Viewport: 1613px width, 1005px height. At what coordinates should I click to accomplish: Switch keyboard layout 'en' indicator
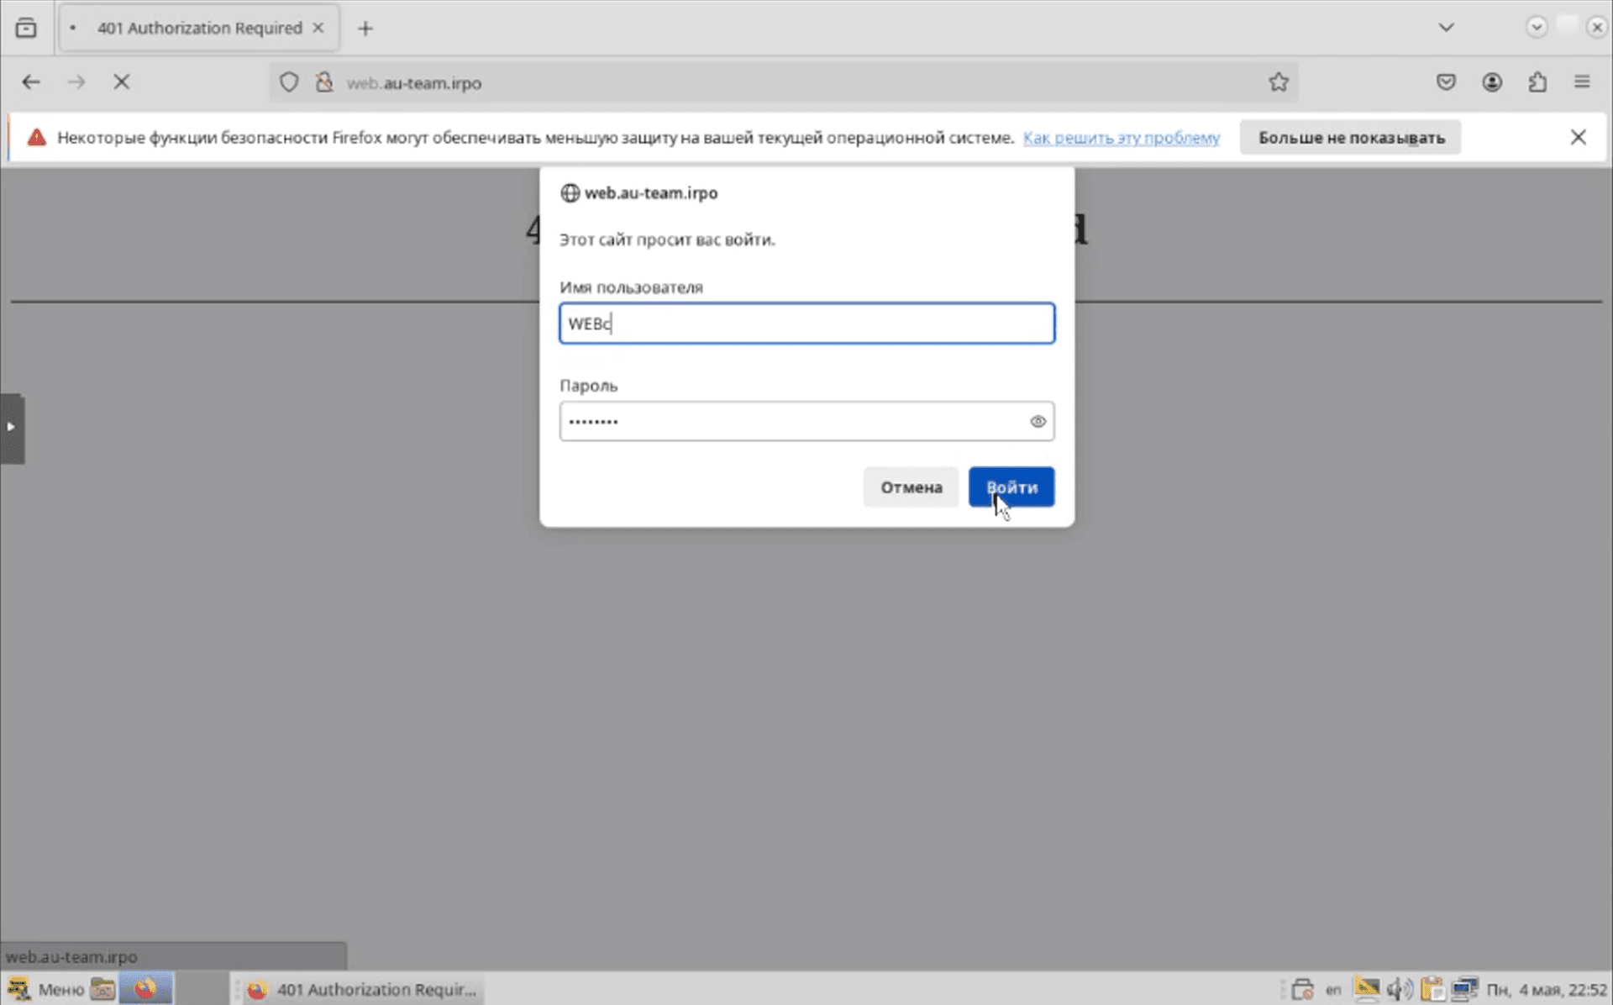coord(1333,989)
